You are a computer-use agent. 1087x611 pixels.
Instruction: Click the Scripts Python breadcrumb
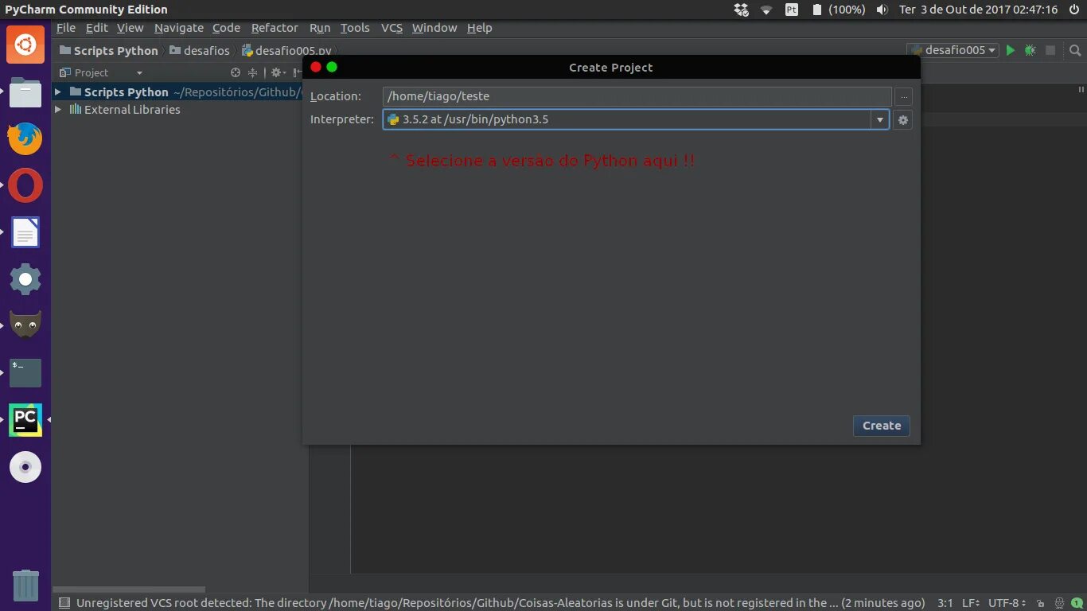[x=108, y=50]
